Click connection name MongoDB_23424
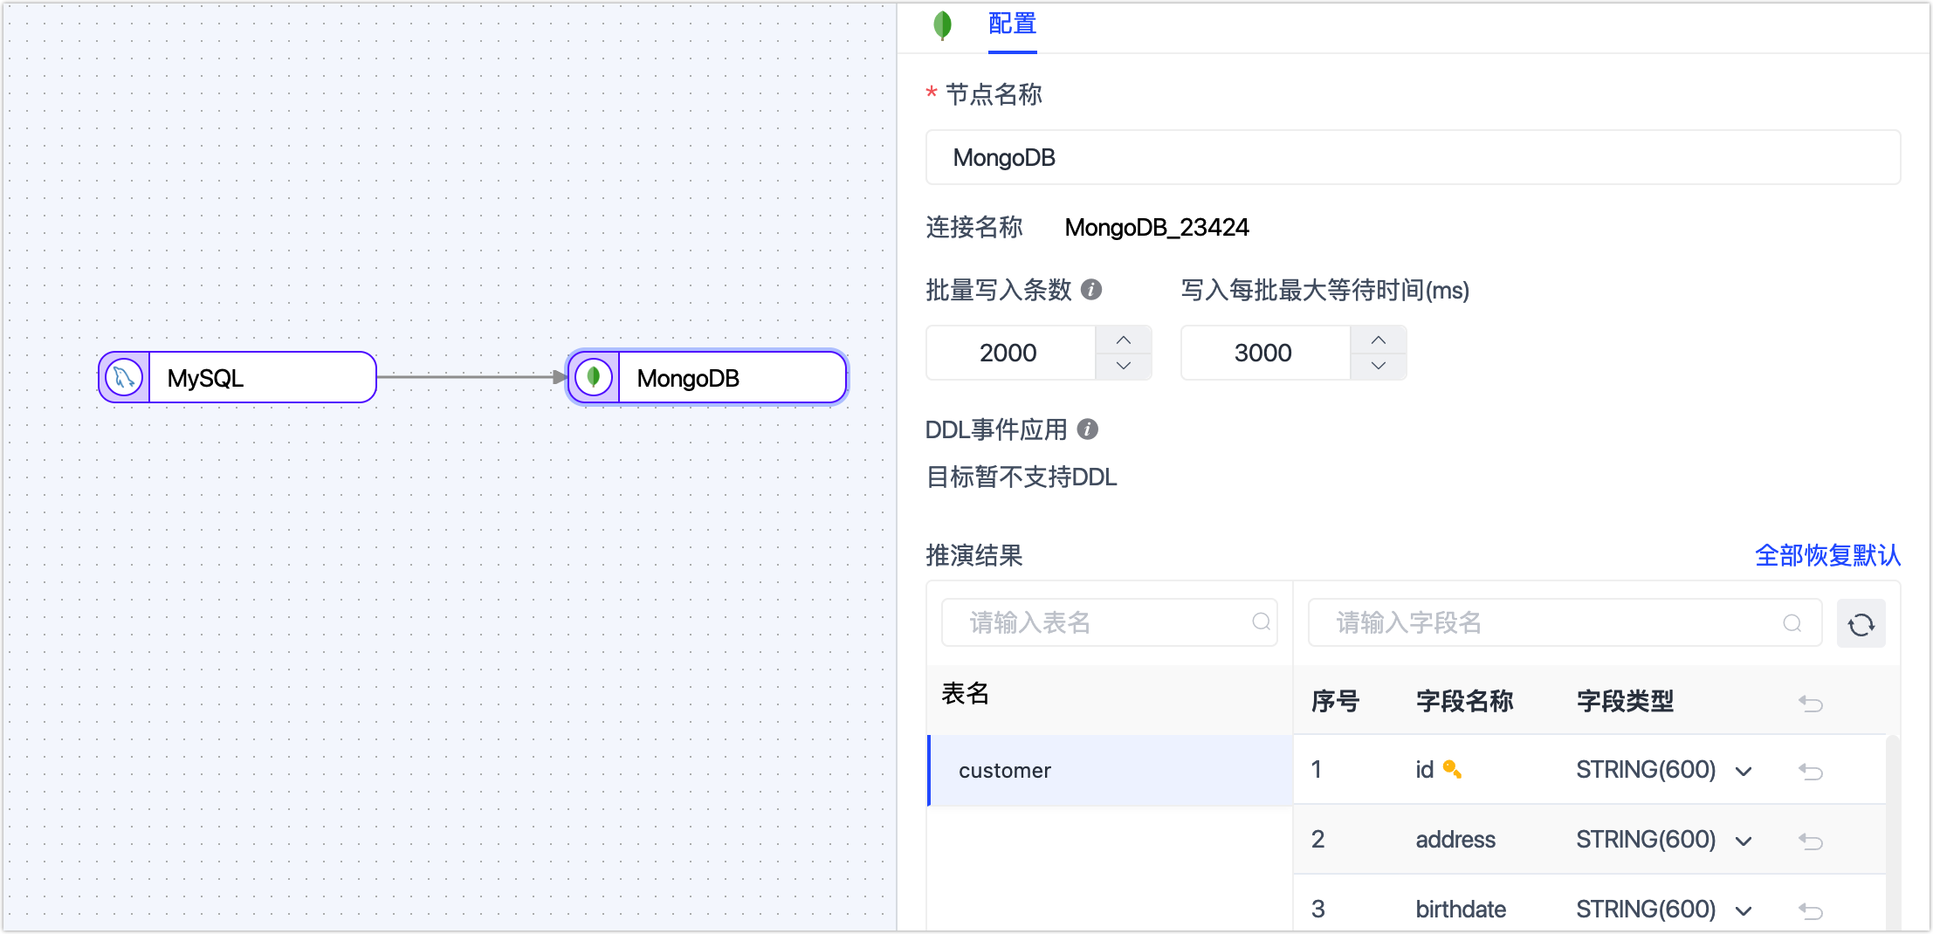The image size is (1933, 934). click(1157, 228)
